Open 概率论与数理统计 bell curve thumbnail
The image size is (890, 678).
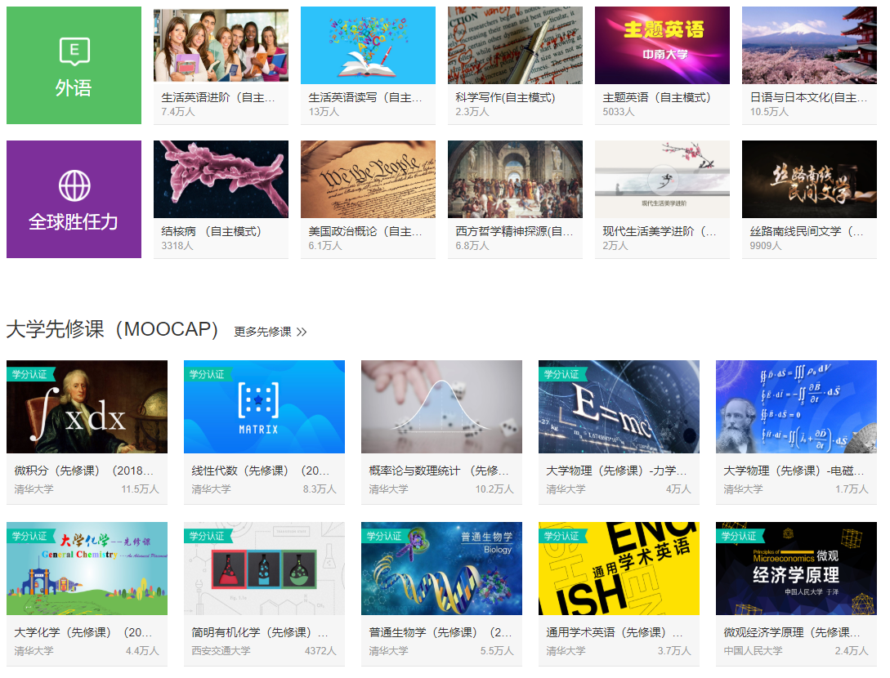click(441, 407)
